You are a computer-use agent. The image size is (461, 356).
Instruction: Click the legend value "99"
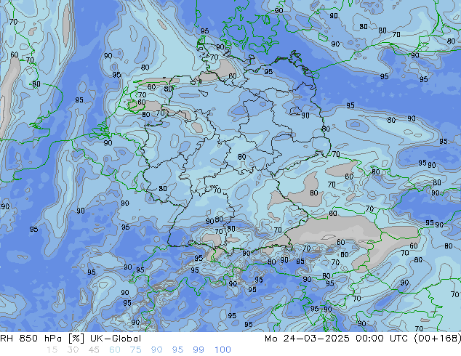coord(199,350)
